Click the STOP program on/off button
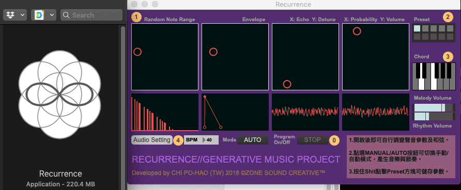This screenshot has width=461, height=190. [x=313, y=140]
